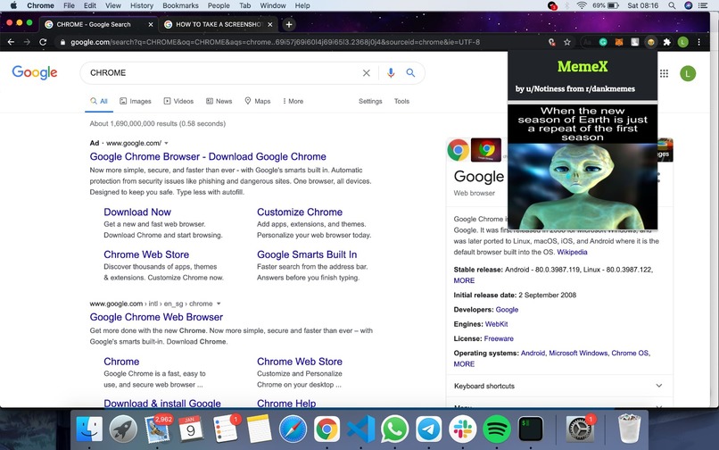The width and height of the screenshot is (719, 450).
Task: Open Google Smarts Built In link
Action: coord(307,254)
